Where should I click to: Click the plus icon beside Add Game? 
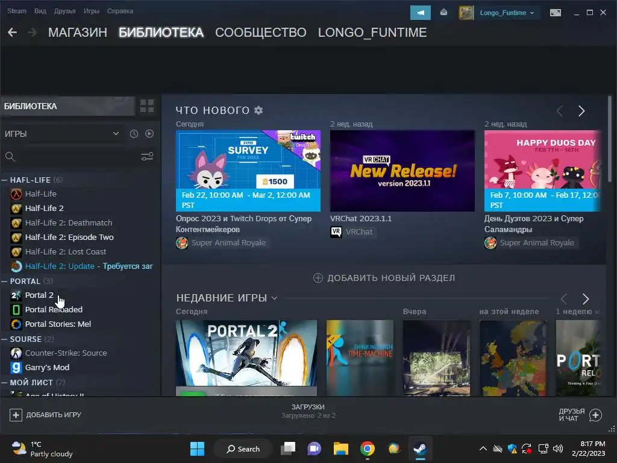[16, 415]
